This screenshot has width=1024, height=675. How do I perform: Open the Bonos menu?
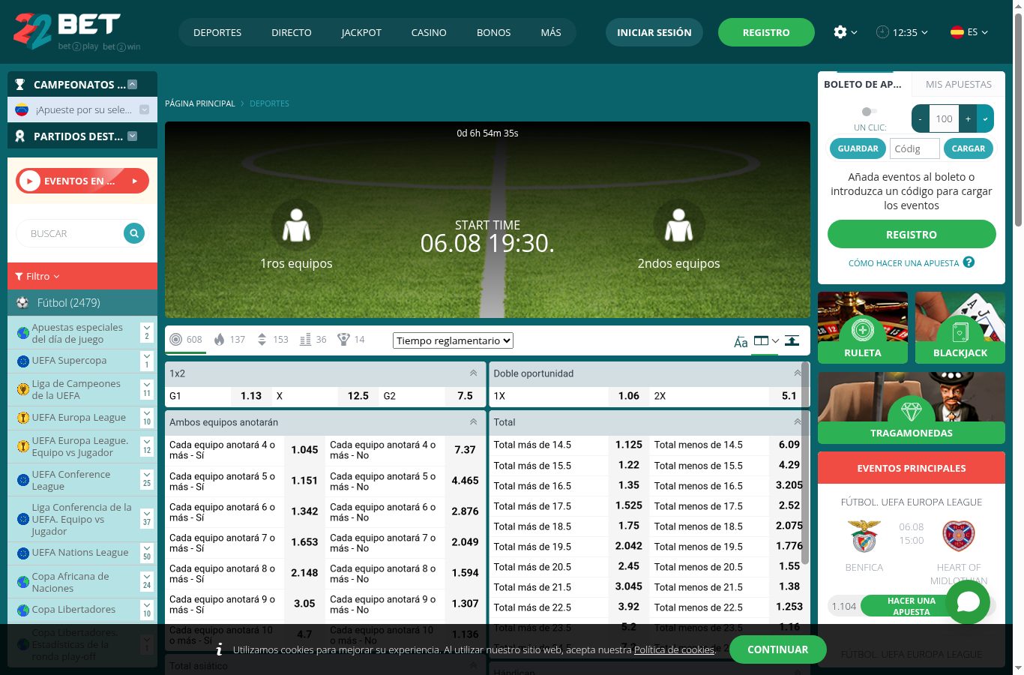click(x=493, y=32)
